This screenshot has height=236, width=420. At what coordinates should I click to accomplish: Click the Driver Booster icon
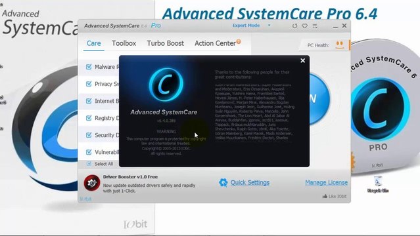(92, 183)
